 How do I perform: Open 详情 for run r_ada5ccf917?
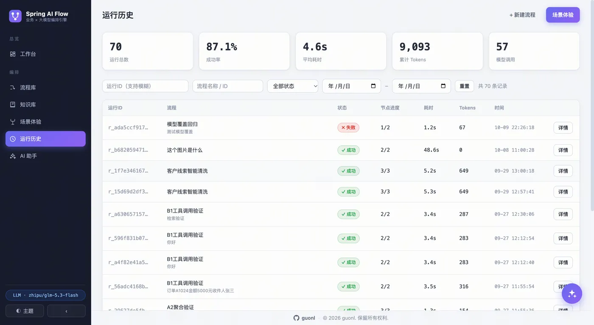pos(563,128)
